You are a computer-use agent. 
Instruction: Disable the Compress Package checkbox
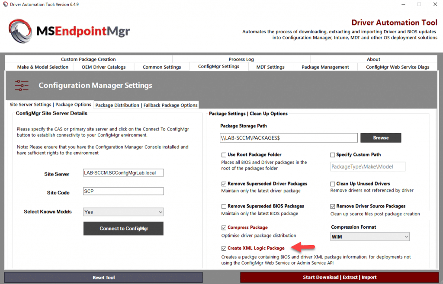(x=224, y=228)
